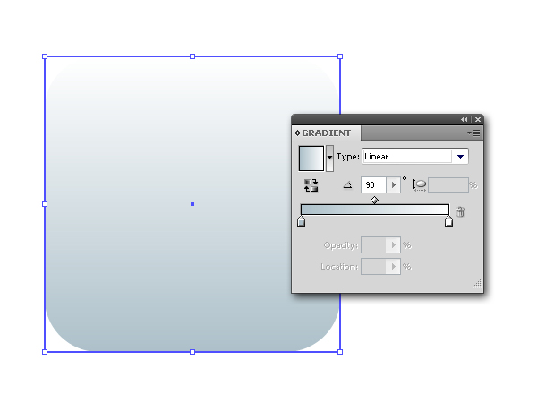Click the gradient fill preview swatch
This screenshot has width=537, height=403.
[311, 159]
